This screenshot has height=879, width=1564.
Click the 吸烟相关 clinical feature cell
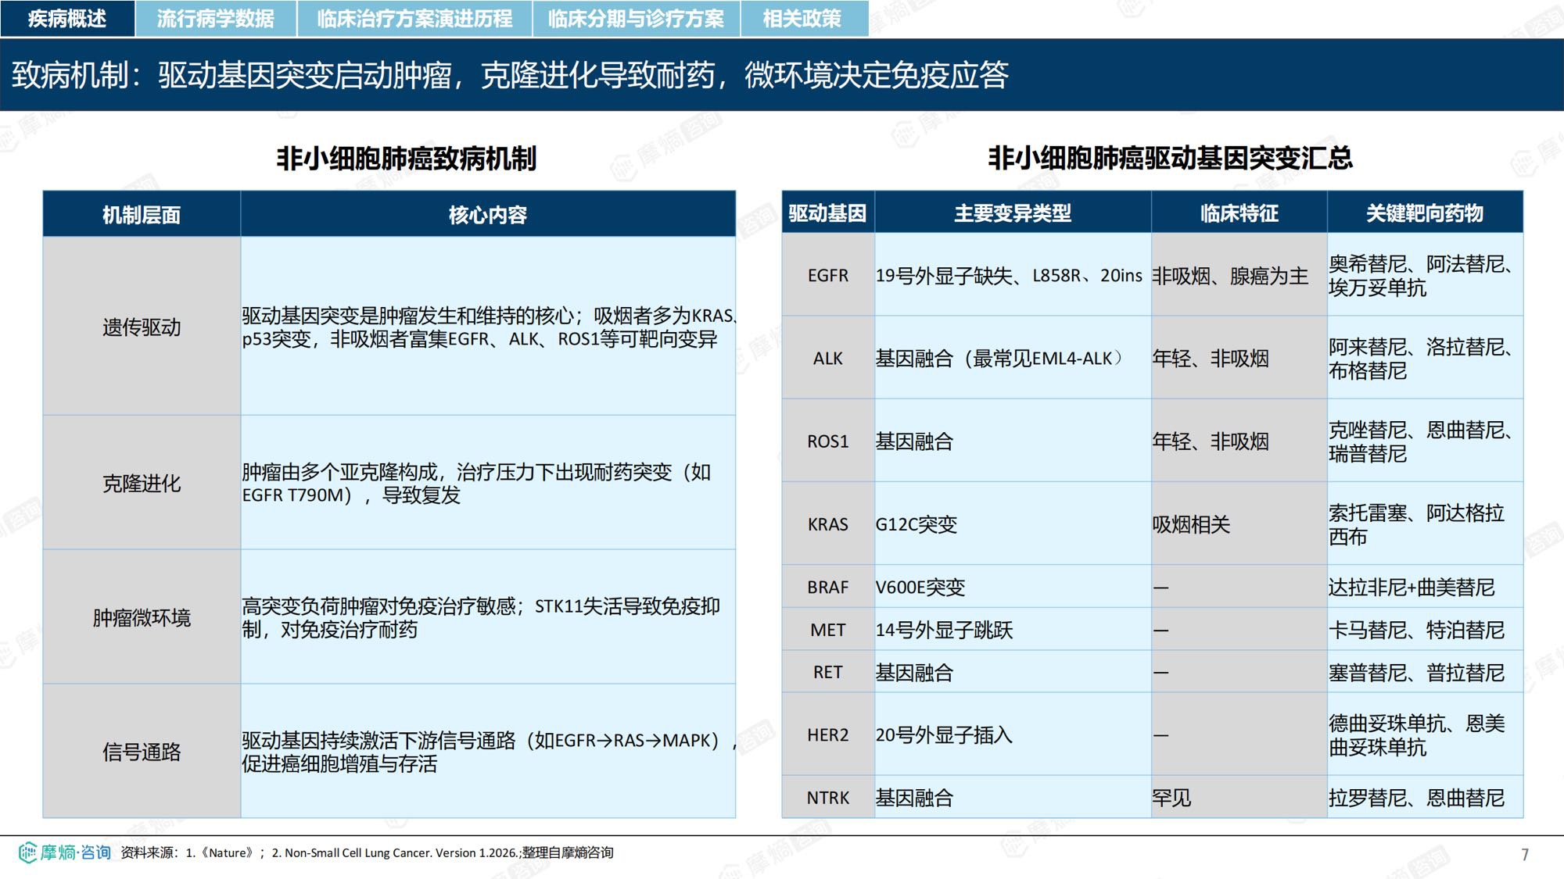(1239, 523)
